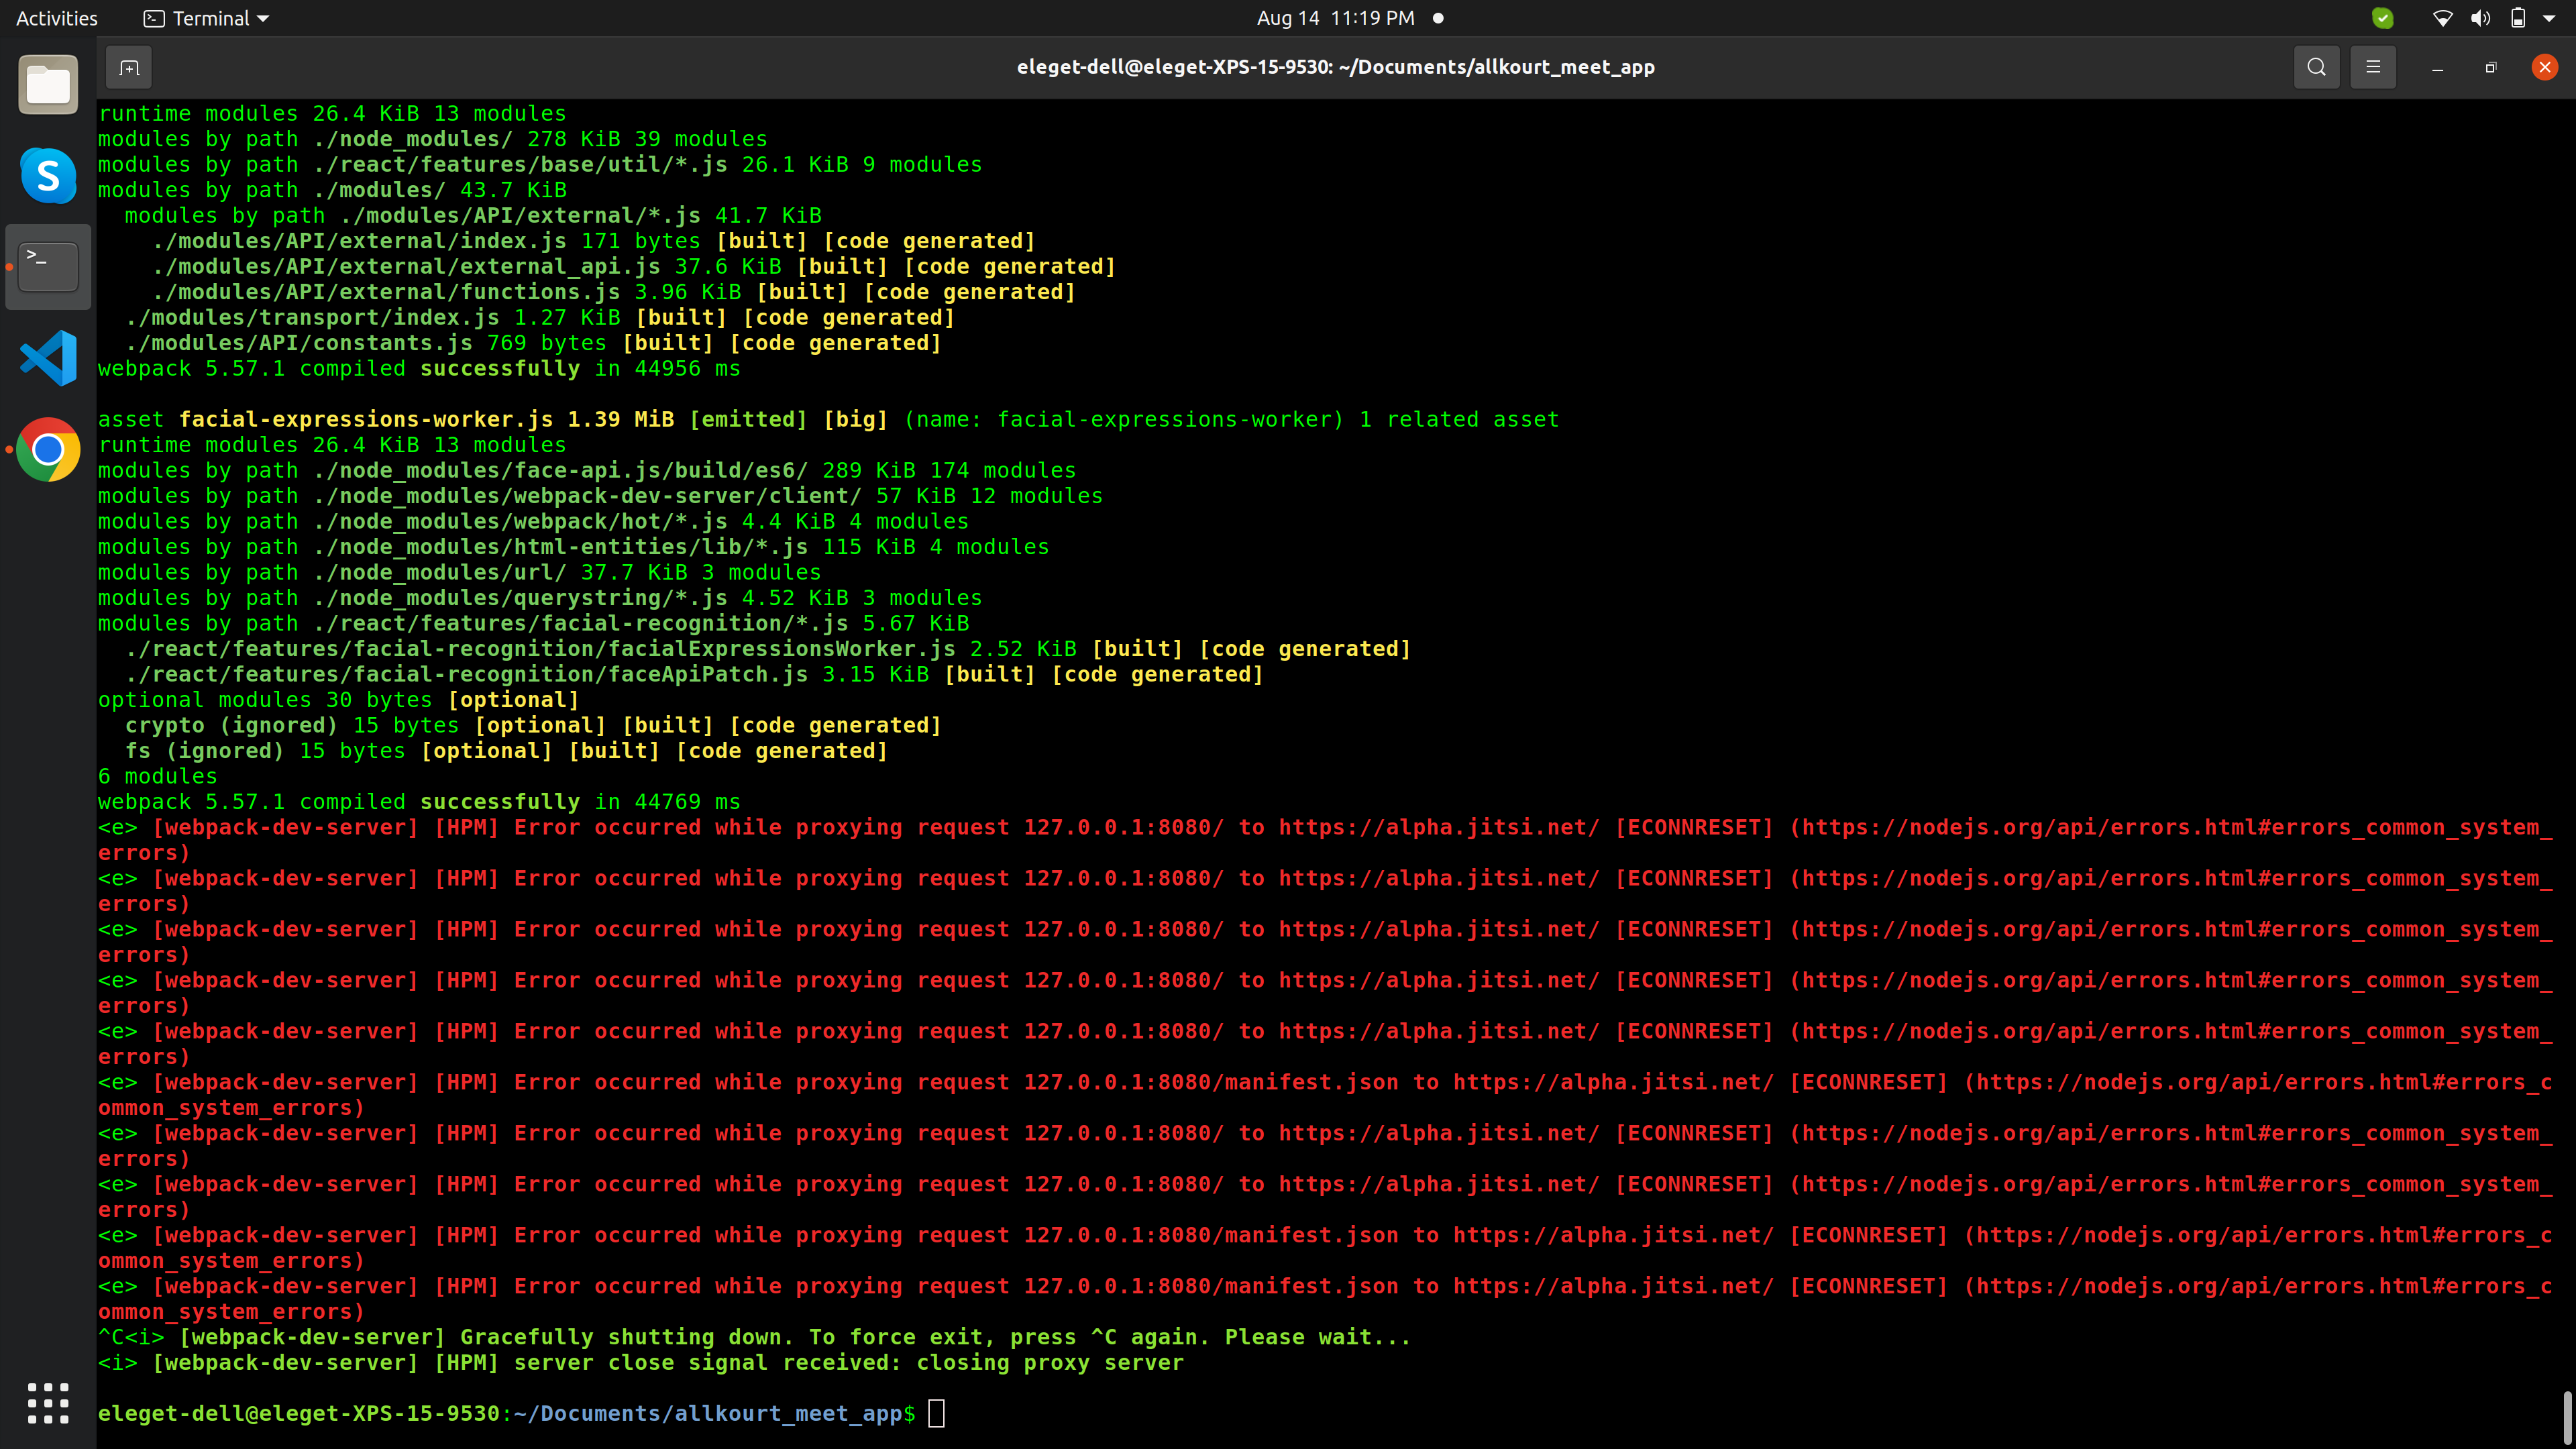Screen dimensions: 2576x1449
Task: Open the Activities overview
Action: [x=57, y=18]
